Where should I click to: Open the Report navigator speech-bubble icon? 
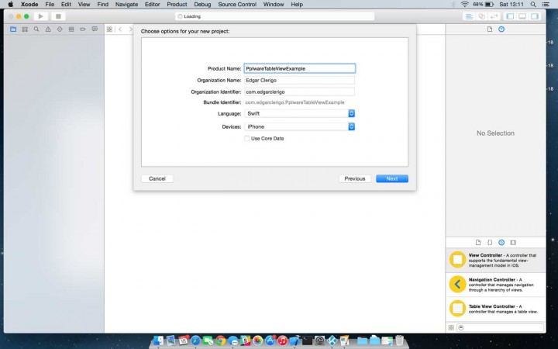(95, 29)
